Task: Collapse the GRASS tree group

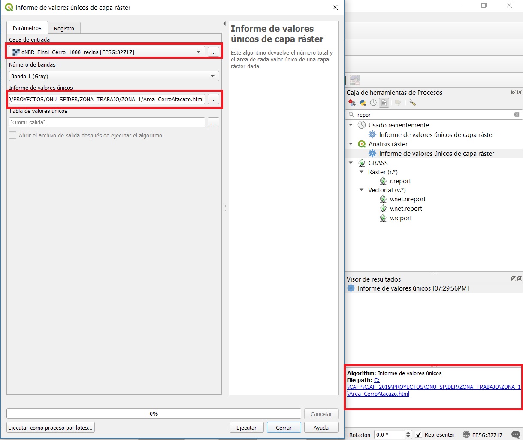Action: pos(351,163)
